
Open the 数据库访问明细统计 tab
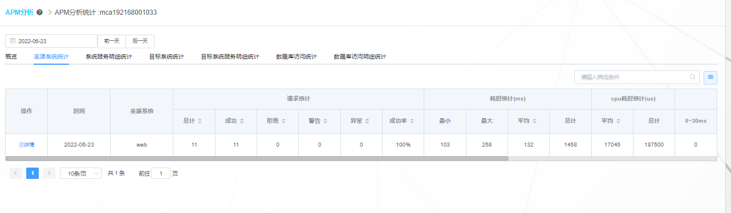360,57
